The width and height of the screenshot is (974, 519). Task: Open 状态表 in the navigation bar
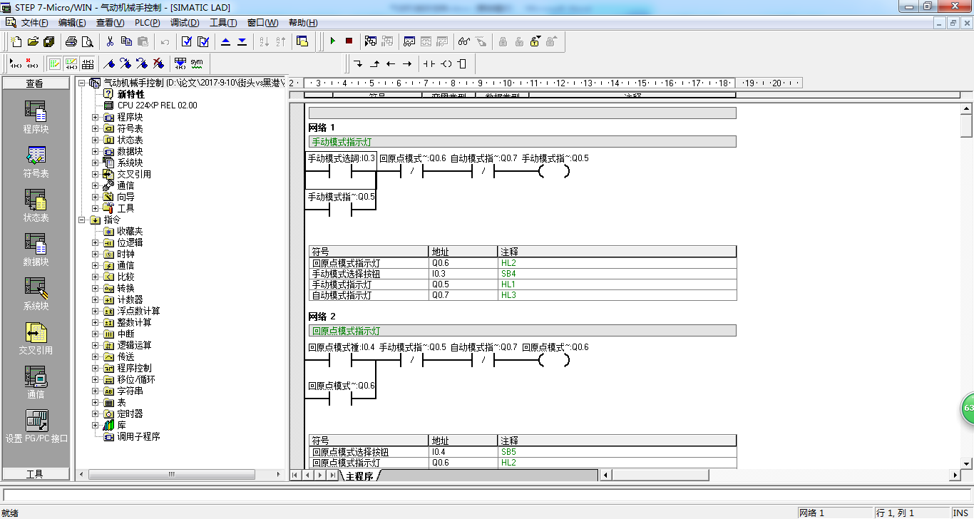tap(36, 205)
